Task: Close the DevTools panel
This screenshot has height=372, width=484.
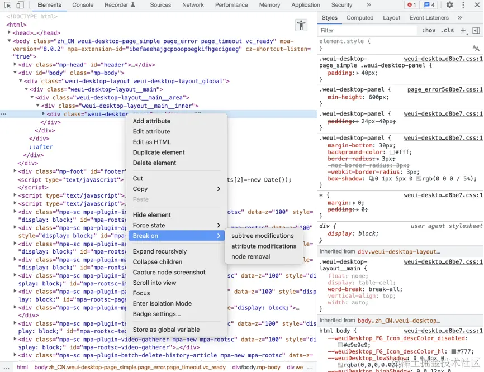Action: click(x=477, y=5)
